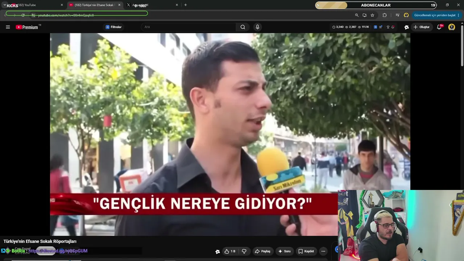Click the Paylaş share button
Image resolution: width=464 pixels, height=261 pixels.
262,251
